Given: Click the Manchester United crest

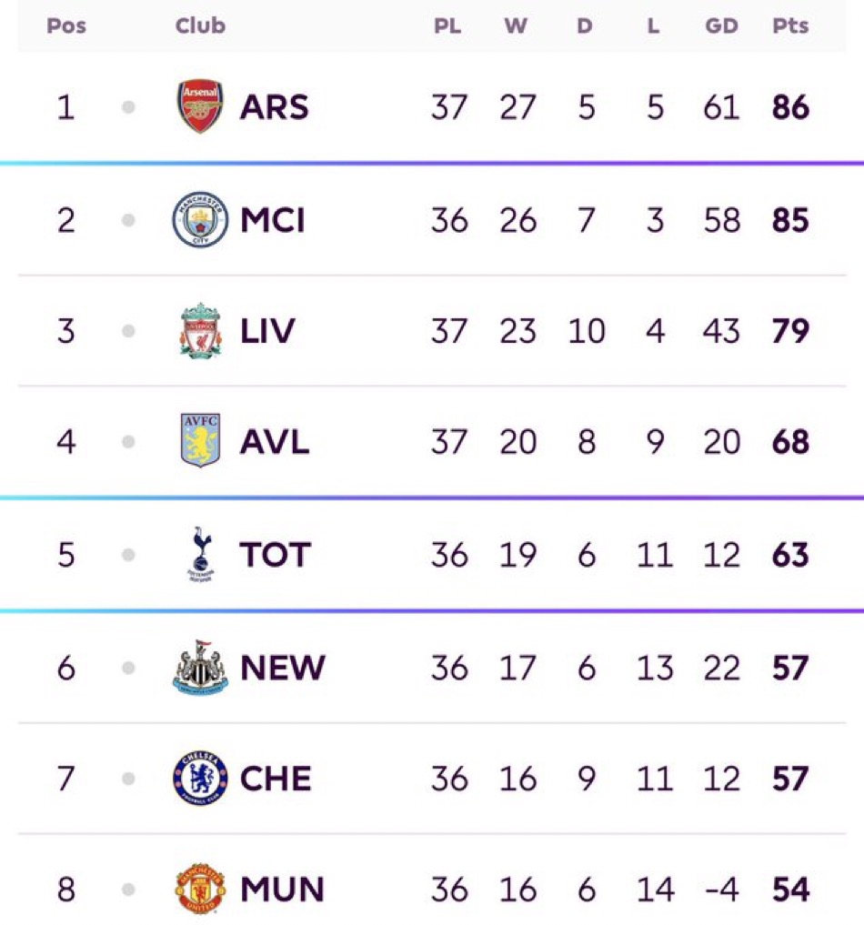Looking at the screenshot, I should [x=200, y=890].
